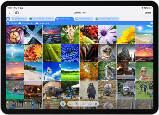Viewport: 159px width, 115px height.
Task: Switch to the Slideshows tab
Action: (19, 19)
